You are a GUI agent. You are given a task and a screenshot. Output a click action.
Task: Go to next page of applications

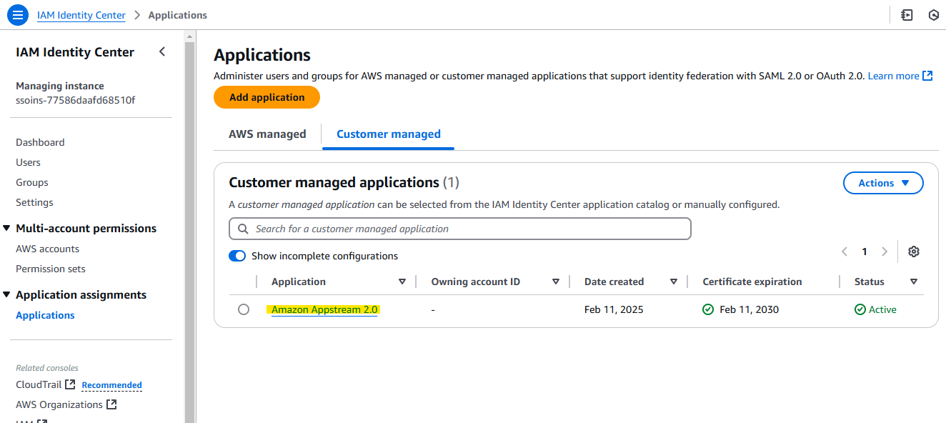(885, 252)
